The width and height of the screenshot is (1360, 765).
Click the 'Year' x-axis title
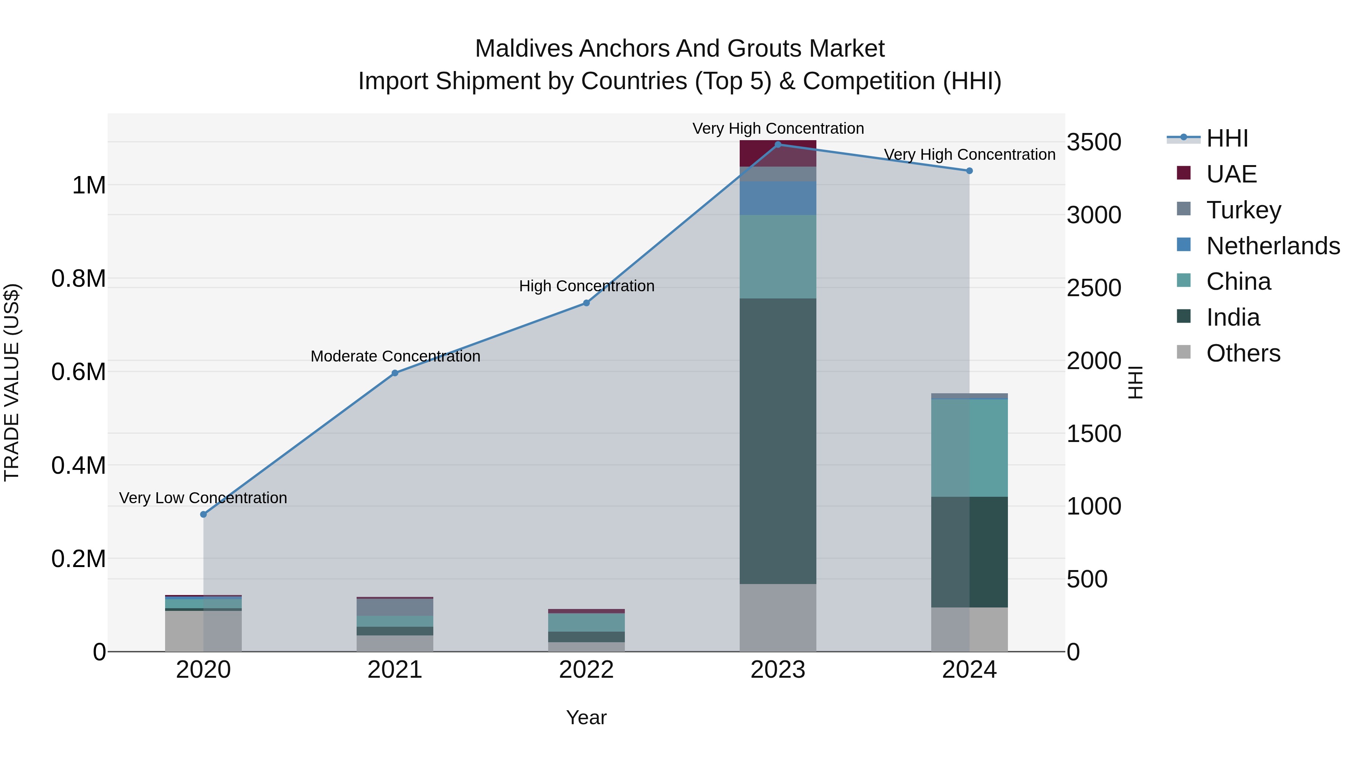(x=586, y=717)
